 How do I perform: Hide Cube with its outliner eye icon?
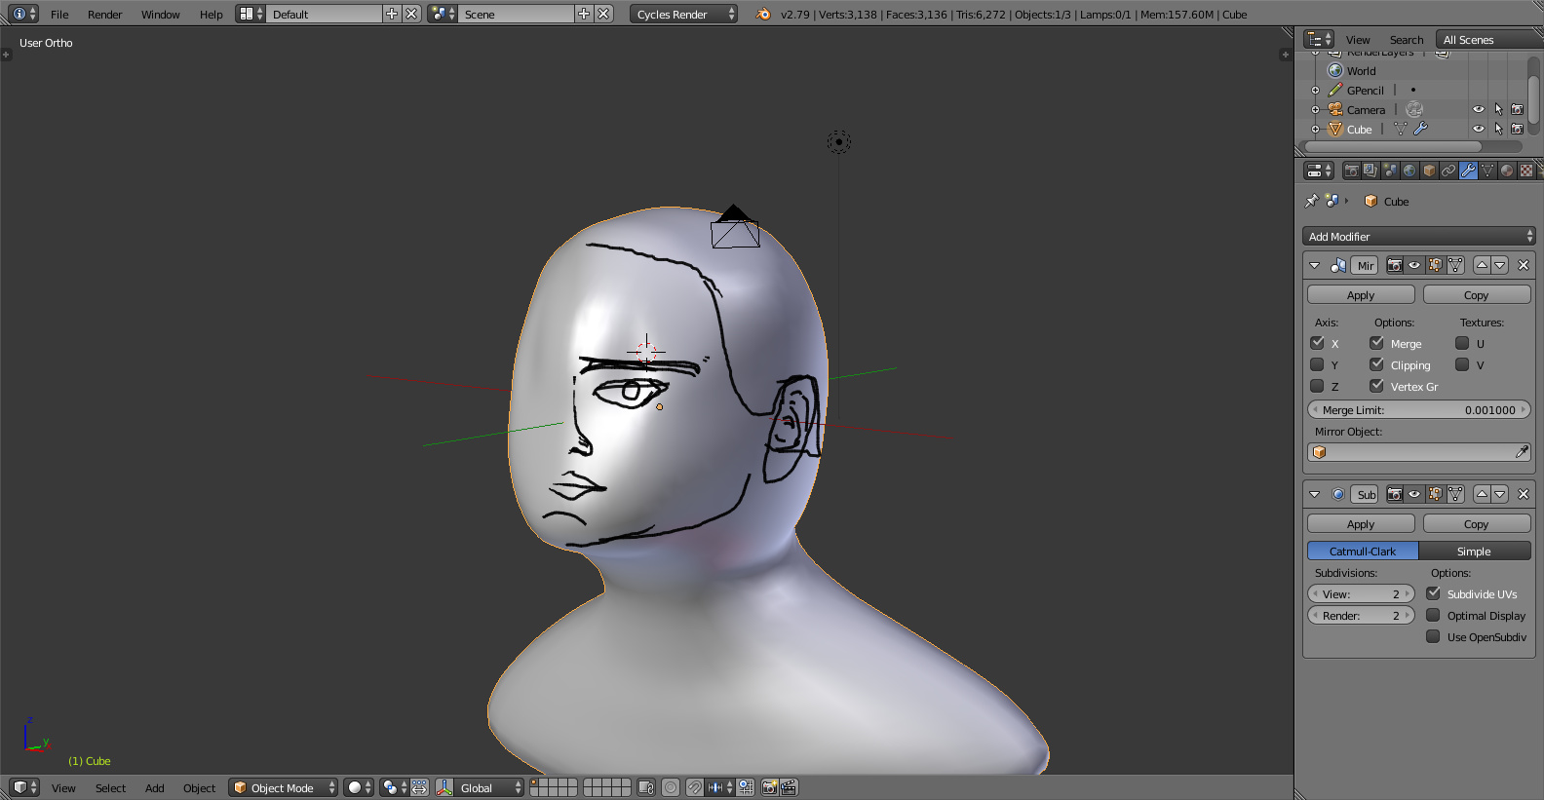1479,129
